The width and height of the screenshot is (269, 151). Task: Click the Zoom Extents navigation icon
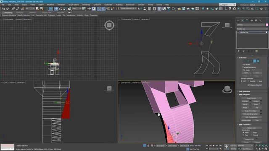(x=263, y=146)
